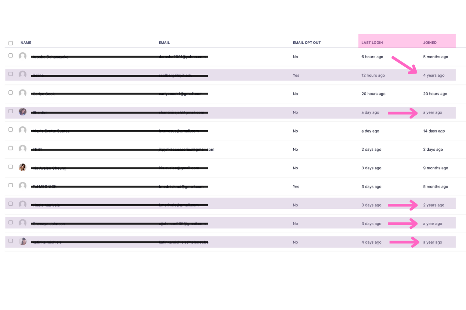
Task: Click photo avatar in the 4 days ago row
Action: click(23, 241)
